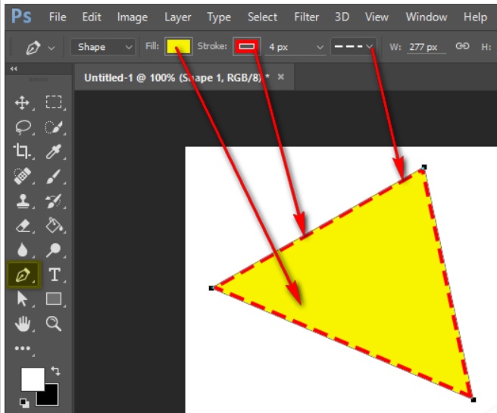Select the Path Selection tool
This screenshot has width=497, height=413.
[22, 299]
